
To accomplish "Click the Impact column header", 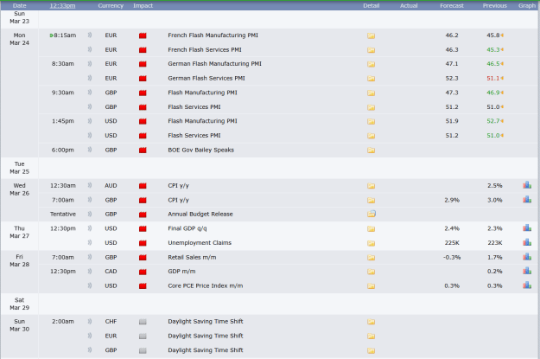I will tap(143, 5).
